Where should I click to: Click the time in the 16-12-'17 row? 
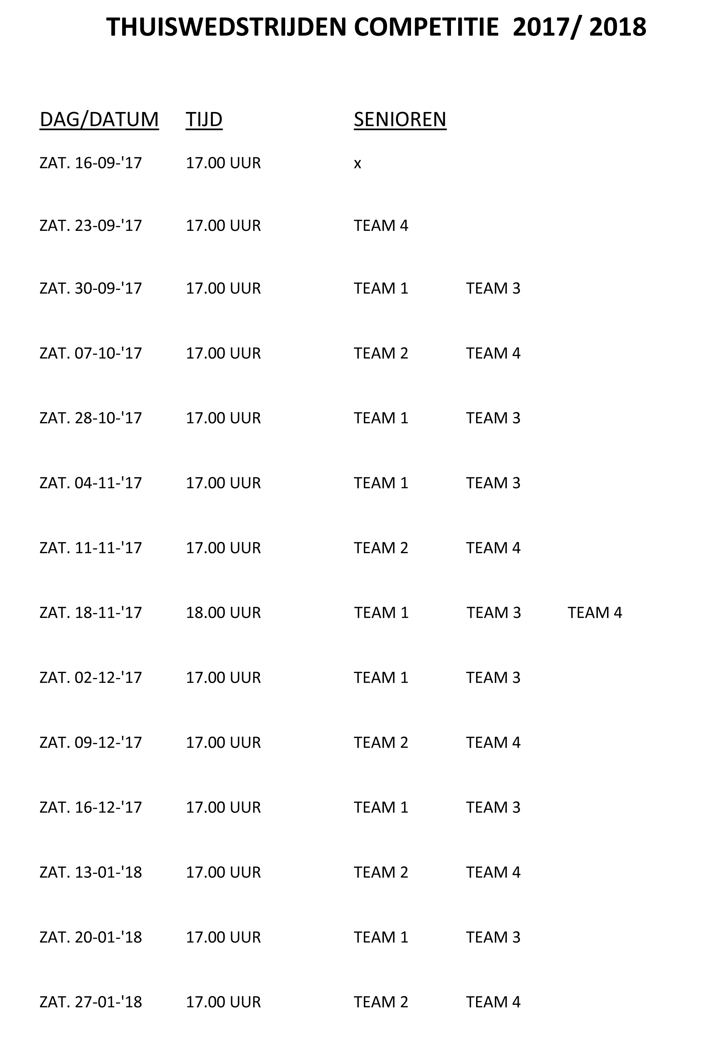(223, 807)
